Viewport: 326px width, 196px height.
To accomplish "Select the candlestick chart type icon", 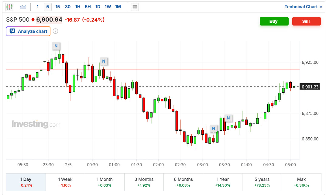I will [9, 7].
